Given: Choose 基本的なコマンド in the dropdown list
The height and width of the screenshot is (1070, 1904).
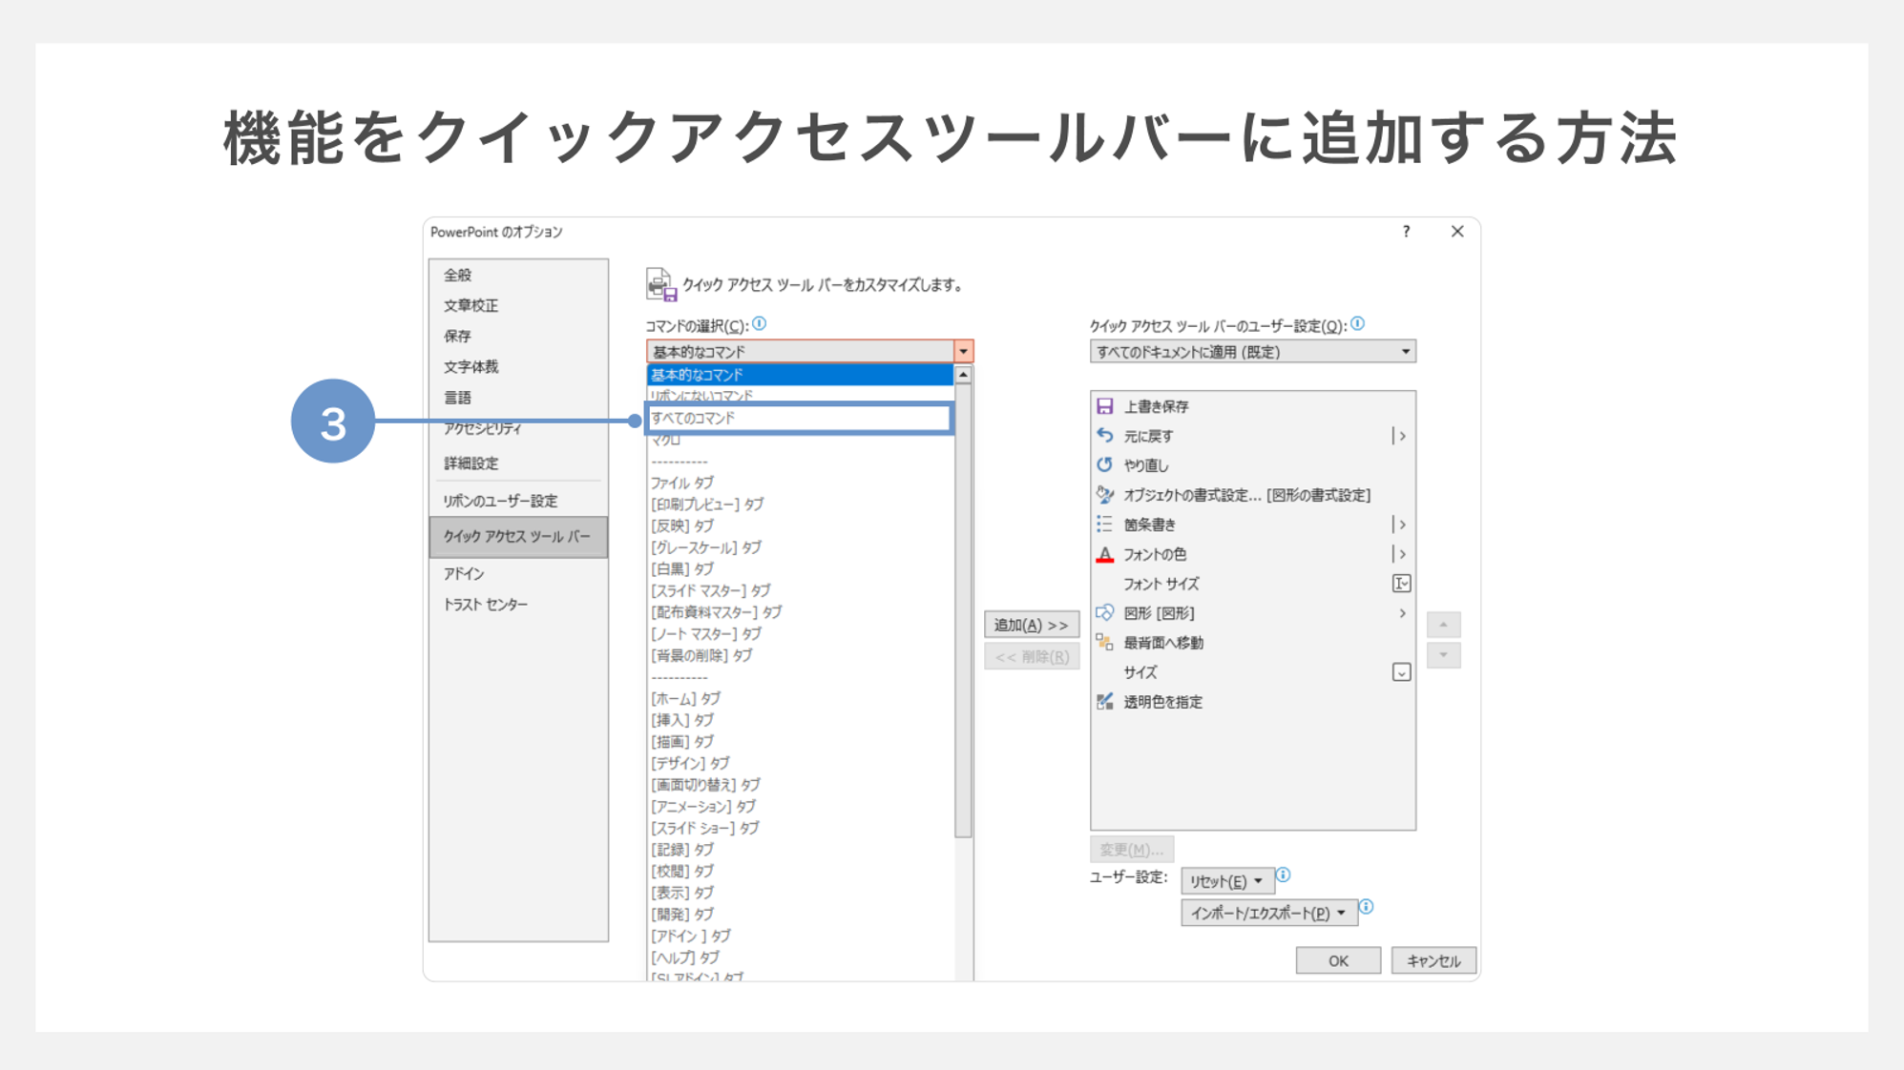Looking at the screenshot, I should click(800, 375).
